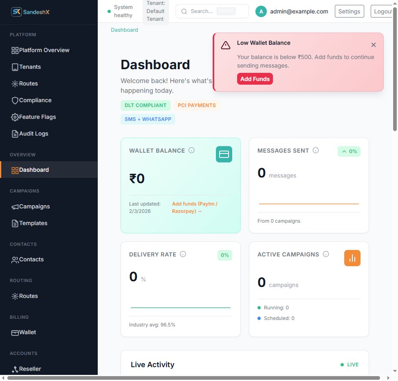
Task: Click the admin avatar circle
Action: pyautogui.click(x=261, y=11)
